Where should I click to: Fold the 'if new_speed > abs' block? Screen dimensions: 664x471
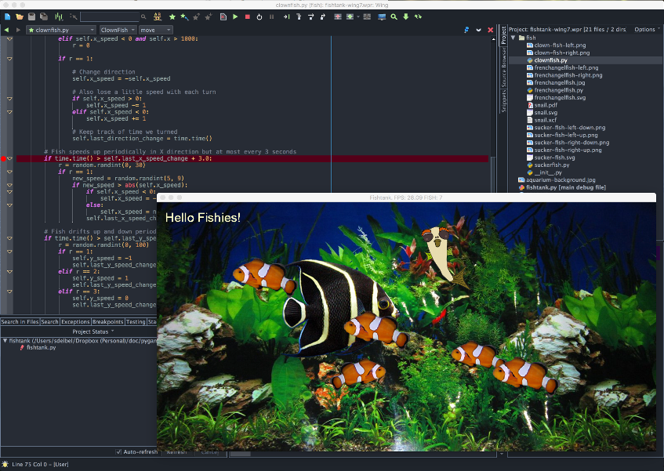[9, 186]
